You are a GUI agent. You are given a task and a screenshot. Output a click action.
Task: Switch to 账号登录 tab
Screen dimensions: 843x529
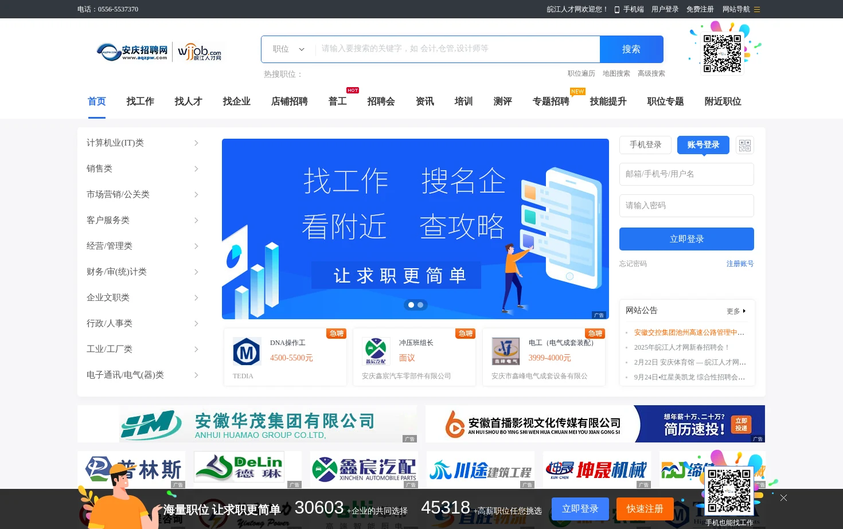pos(703,145)
